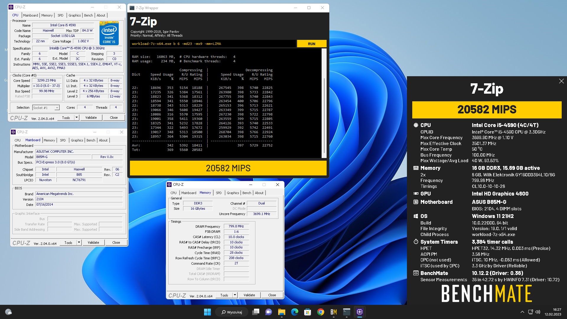The width and height of the screenshot is (567, 319).
Task: Click the Multiplier value x 33.0
Action: coord(47,86)
